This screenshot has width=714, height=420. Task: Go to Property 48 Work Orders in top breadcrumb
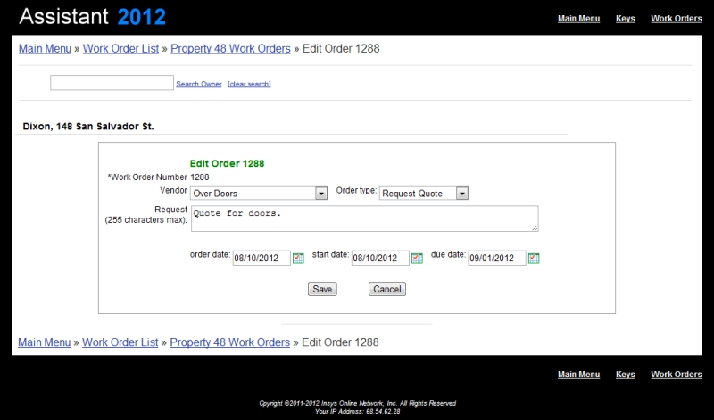(x=230, y=48)
